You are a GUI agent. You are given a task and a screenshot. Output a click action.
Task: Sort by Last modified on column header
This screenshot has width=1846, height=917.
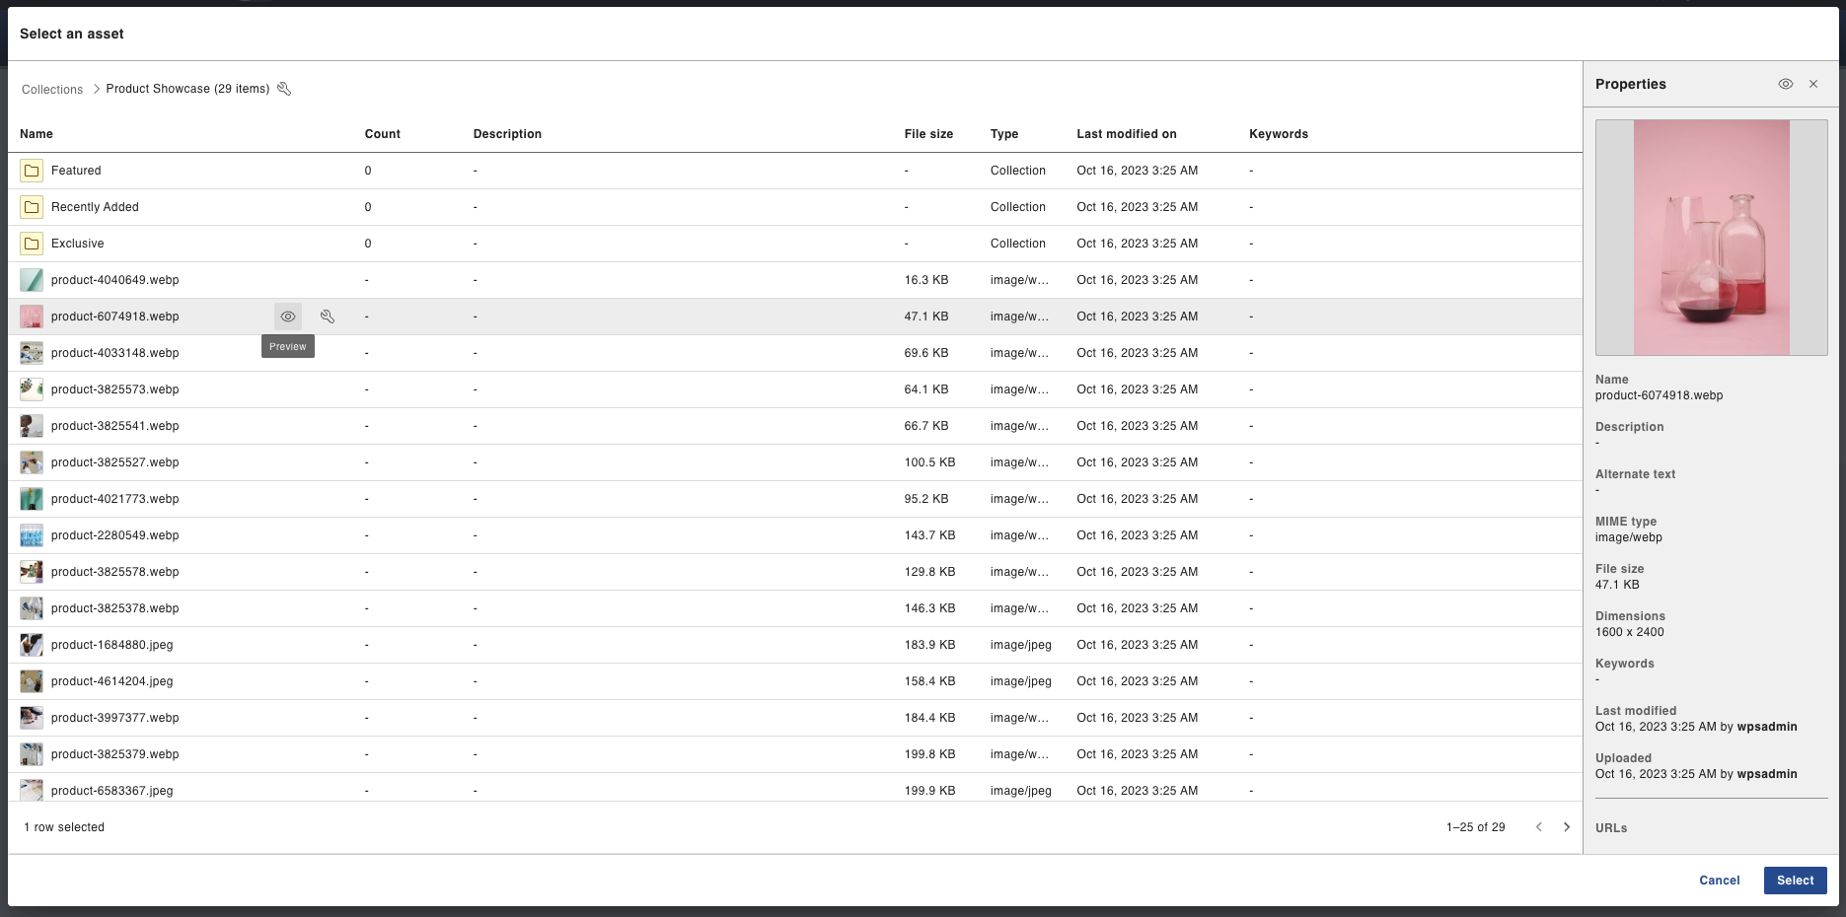(1126, 134)
